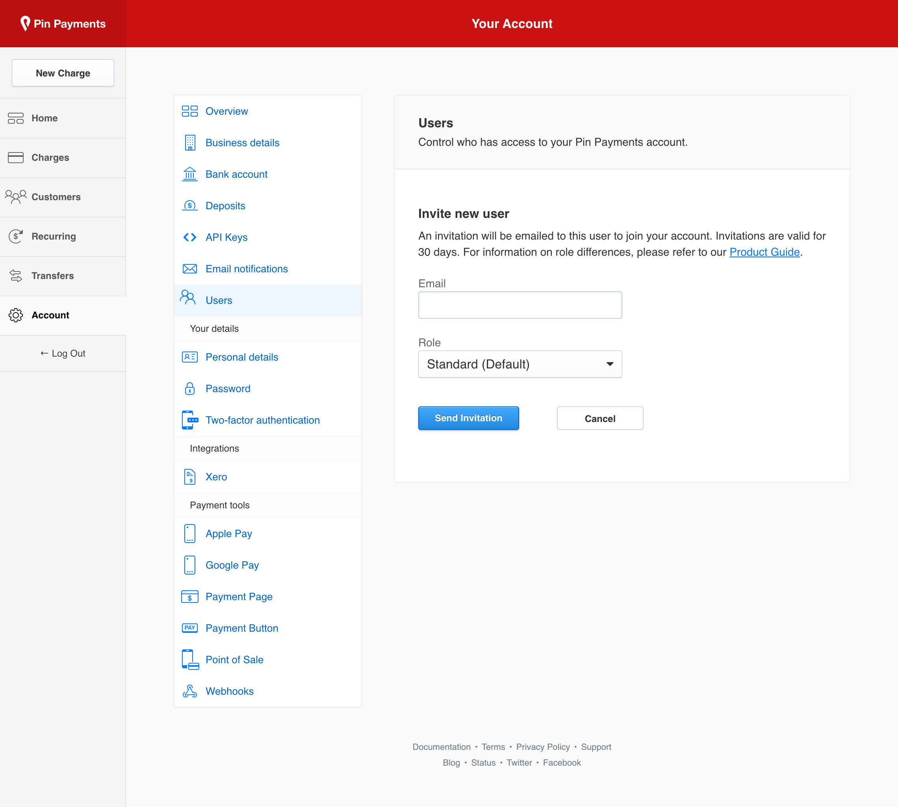Open the Support footer link
The width and height of the screenshot is (898, 807).
click(x=596, y=747)
